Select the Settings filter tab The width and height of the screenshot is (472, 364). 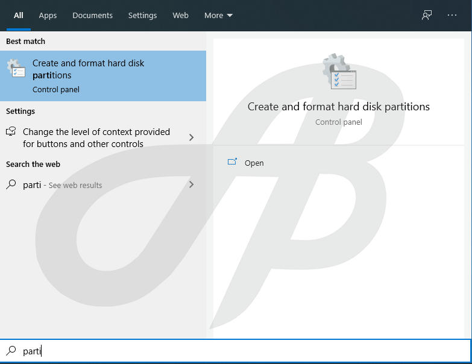[x=142, y=16]
